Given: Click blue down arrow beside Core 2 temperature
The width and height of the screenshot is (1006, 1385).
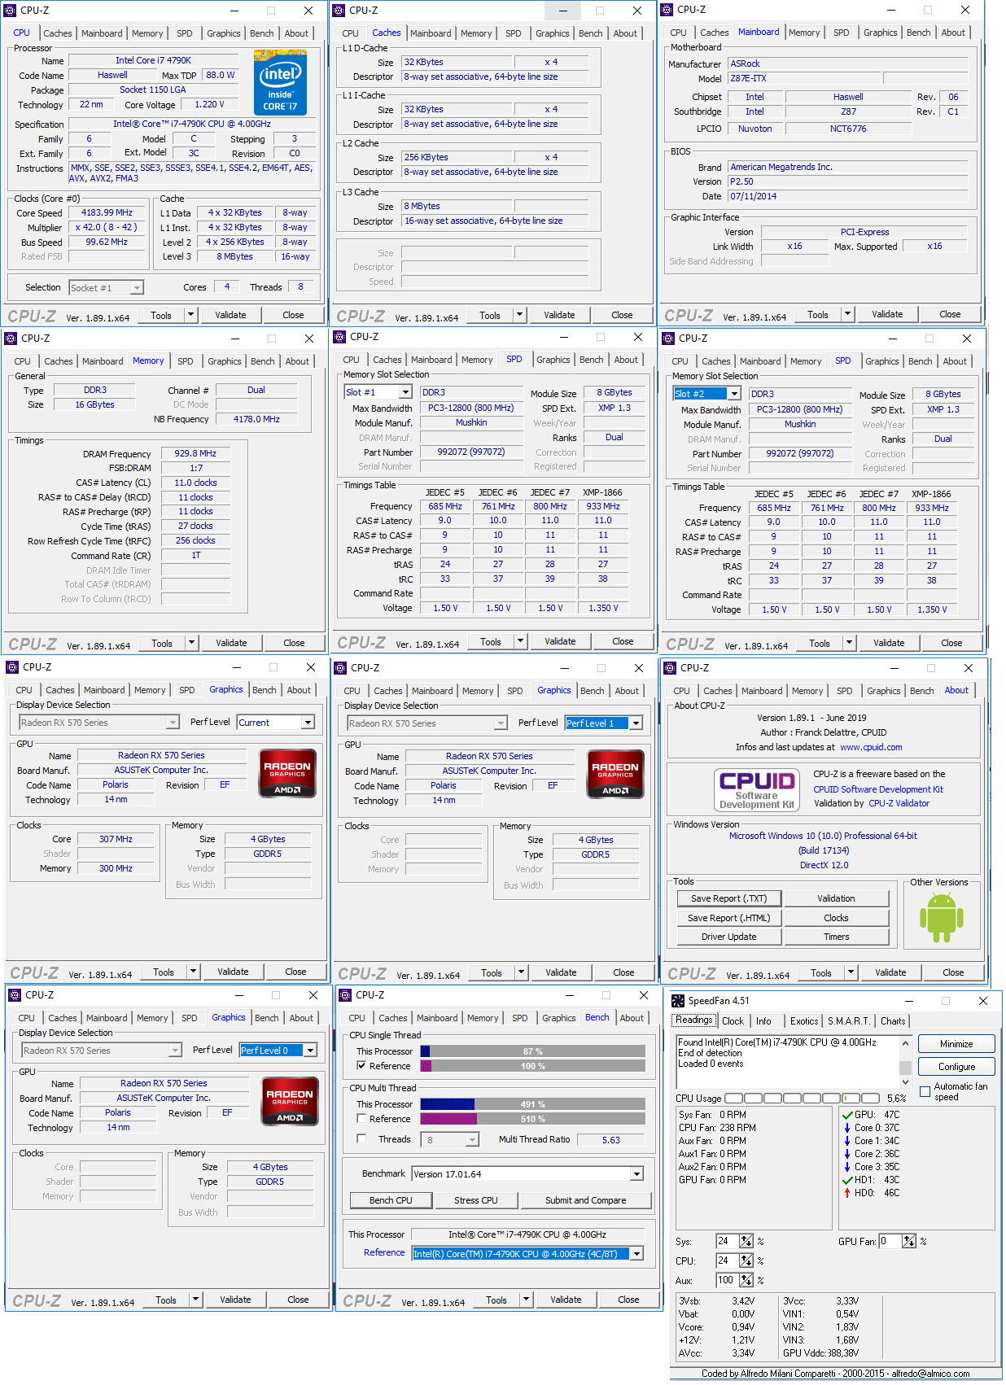Looking at the screenshot, I should point(847,1154).
